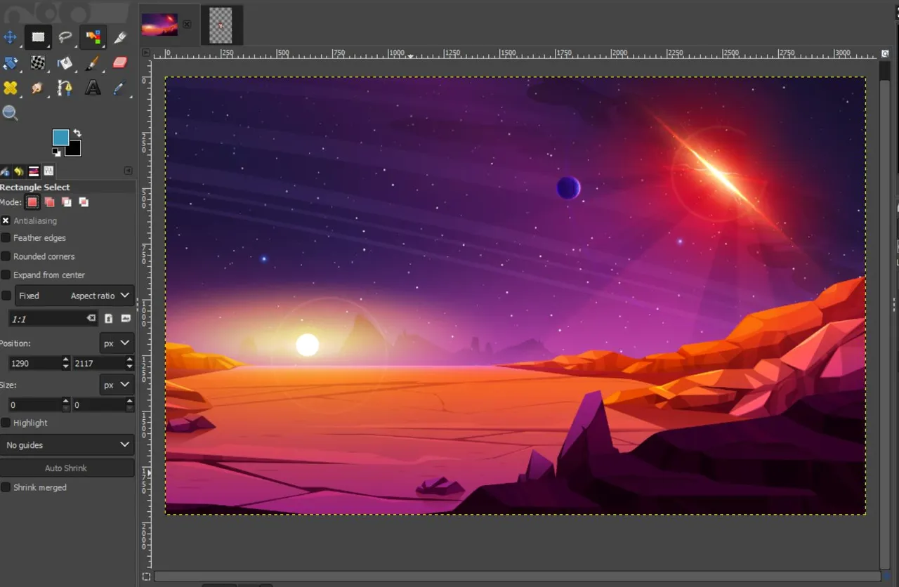The image size is (899, 587).
Task: Open the Size unit px dropdown
Action: tap(117, 385)
